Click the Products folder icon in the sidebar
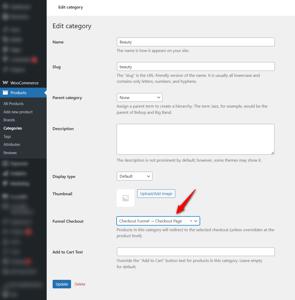The image size is (295, 300). point(5,93)
